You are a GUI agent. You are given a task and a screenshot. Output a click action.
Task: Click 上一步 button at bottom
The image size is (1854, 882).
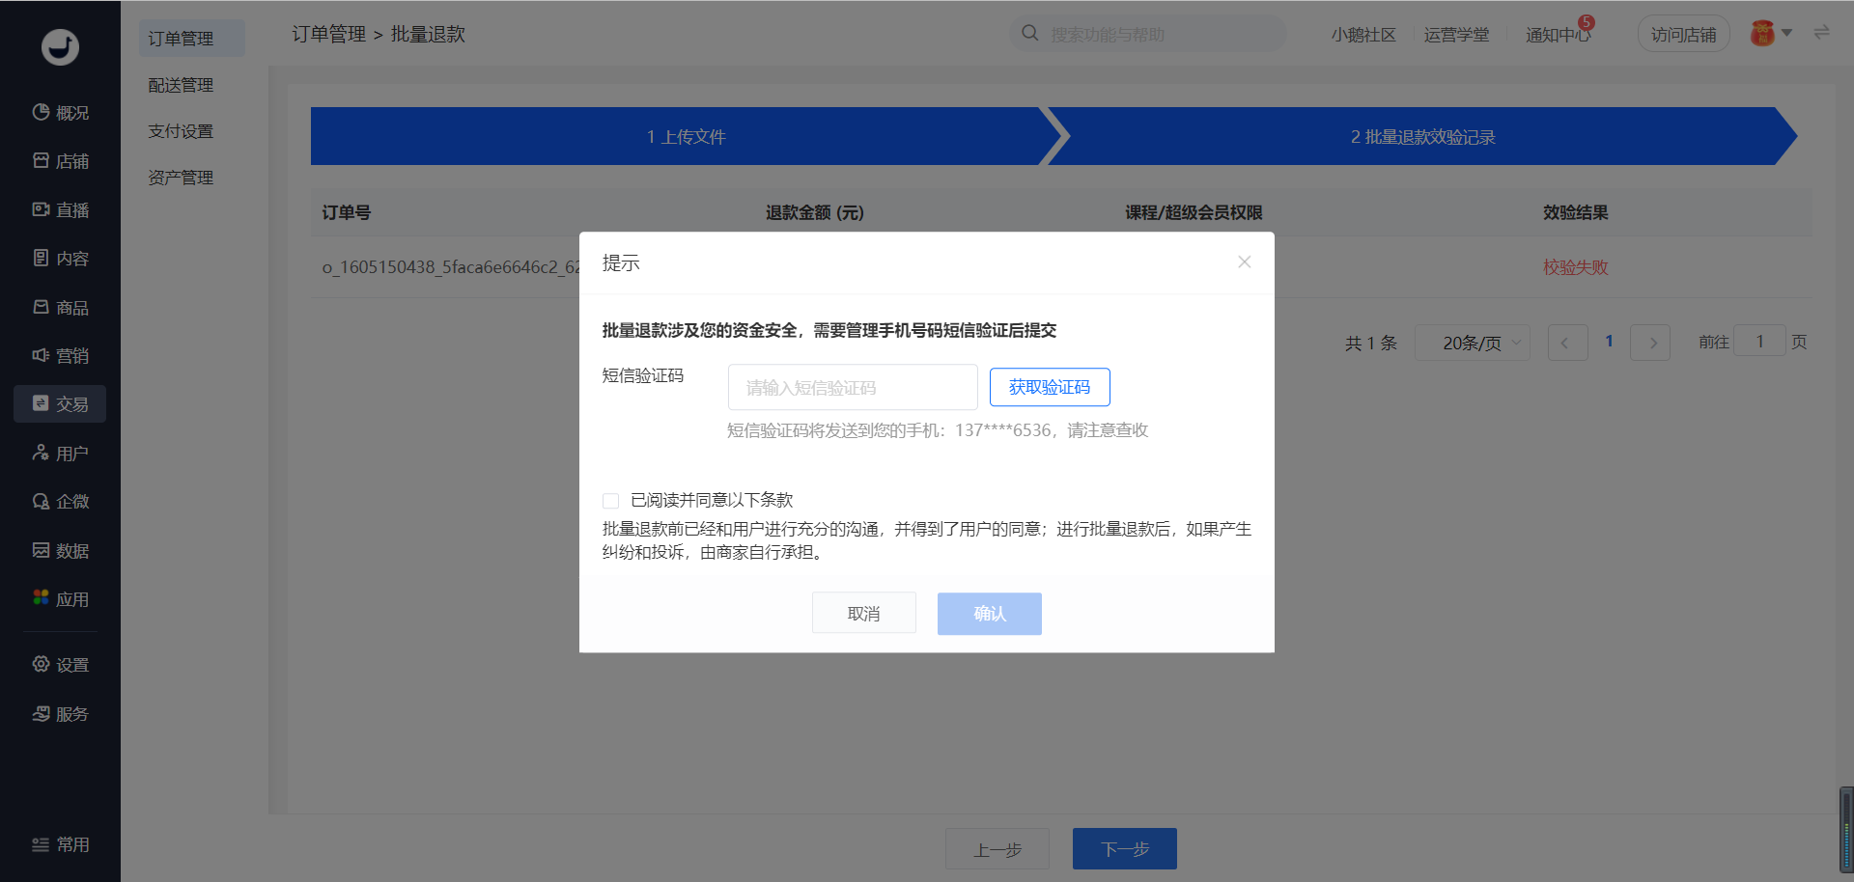point(997,849)
